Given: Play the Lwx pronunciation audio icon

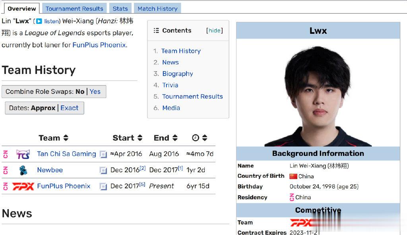Looking at the screenshot, I should click(x=39, y=21).
